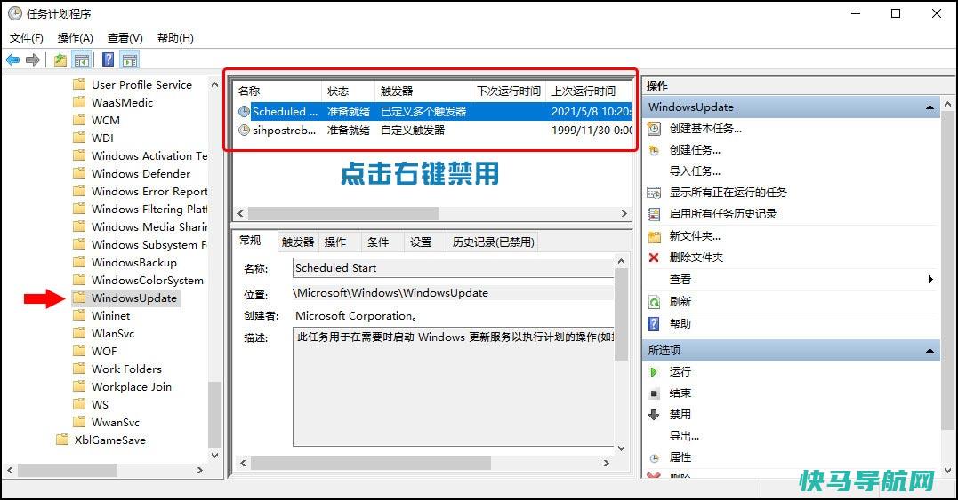Click the details pane horizontal scrollbar left arrow
This screenshot has width=958, height=500.
click(x=243, y=464)
